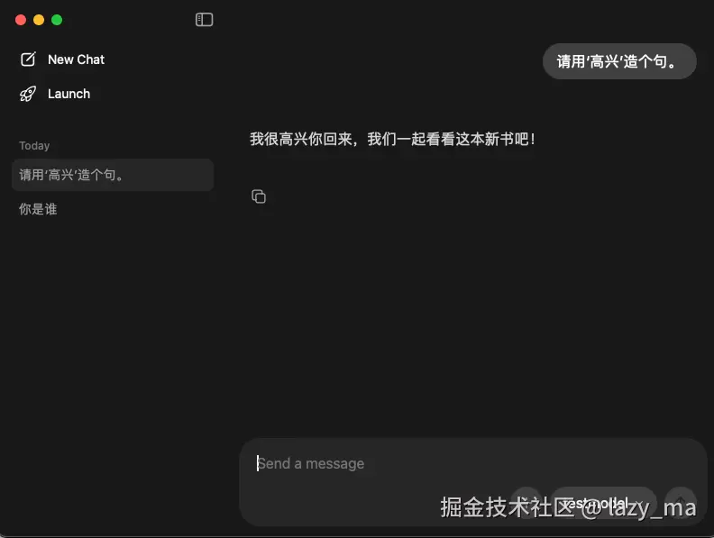Copy the assistant's response with the copy icon
This screenshot has height=538, width=714.
[259, 196]
